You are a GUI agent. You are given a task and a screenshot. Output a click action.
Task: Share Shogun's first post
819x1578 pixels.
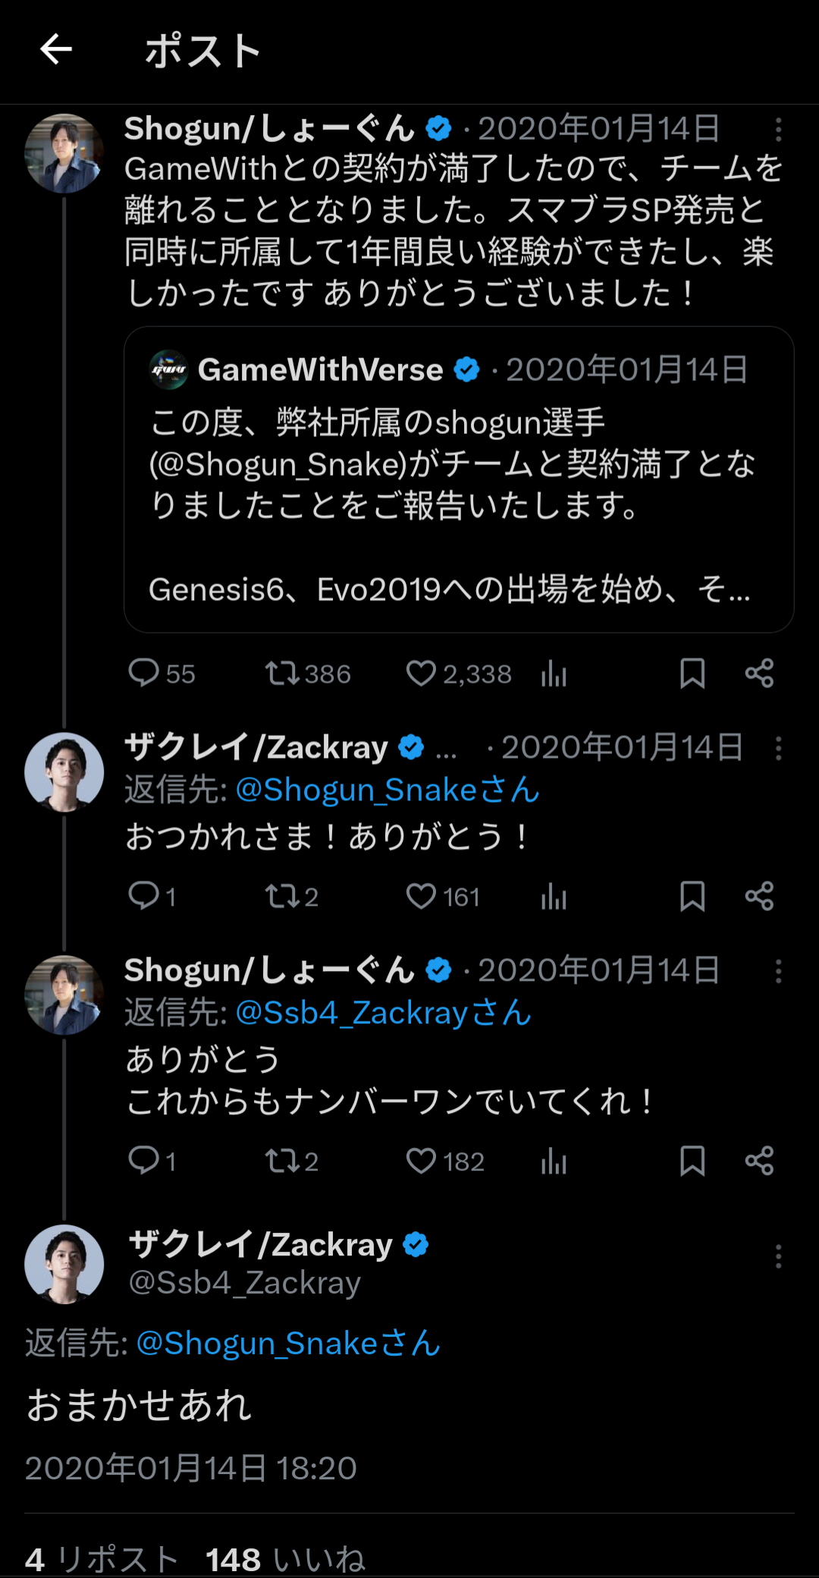click(759, 674)
